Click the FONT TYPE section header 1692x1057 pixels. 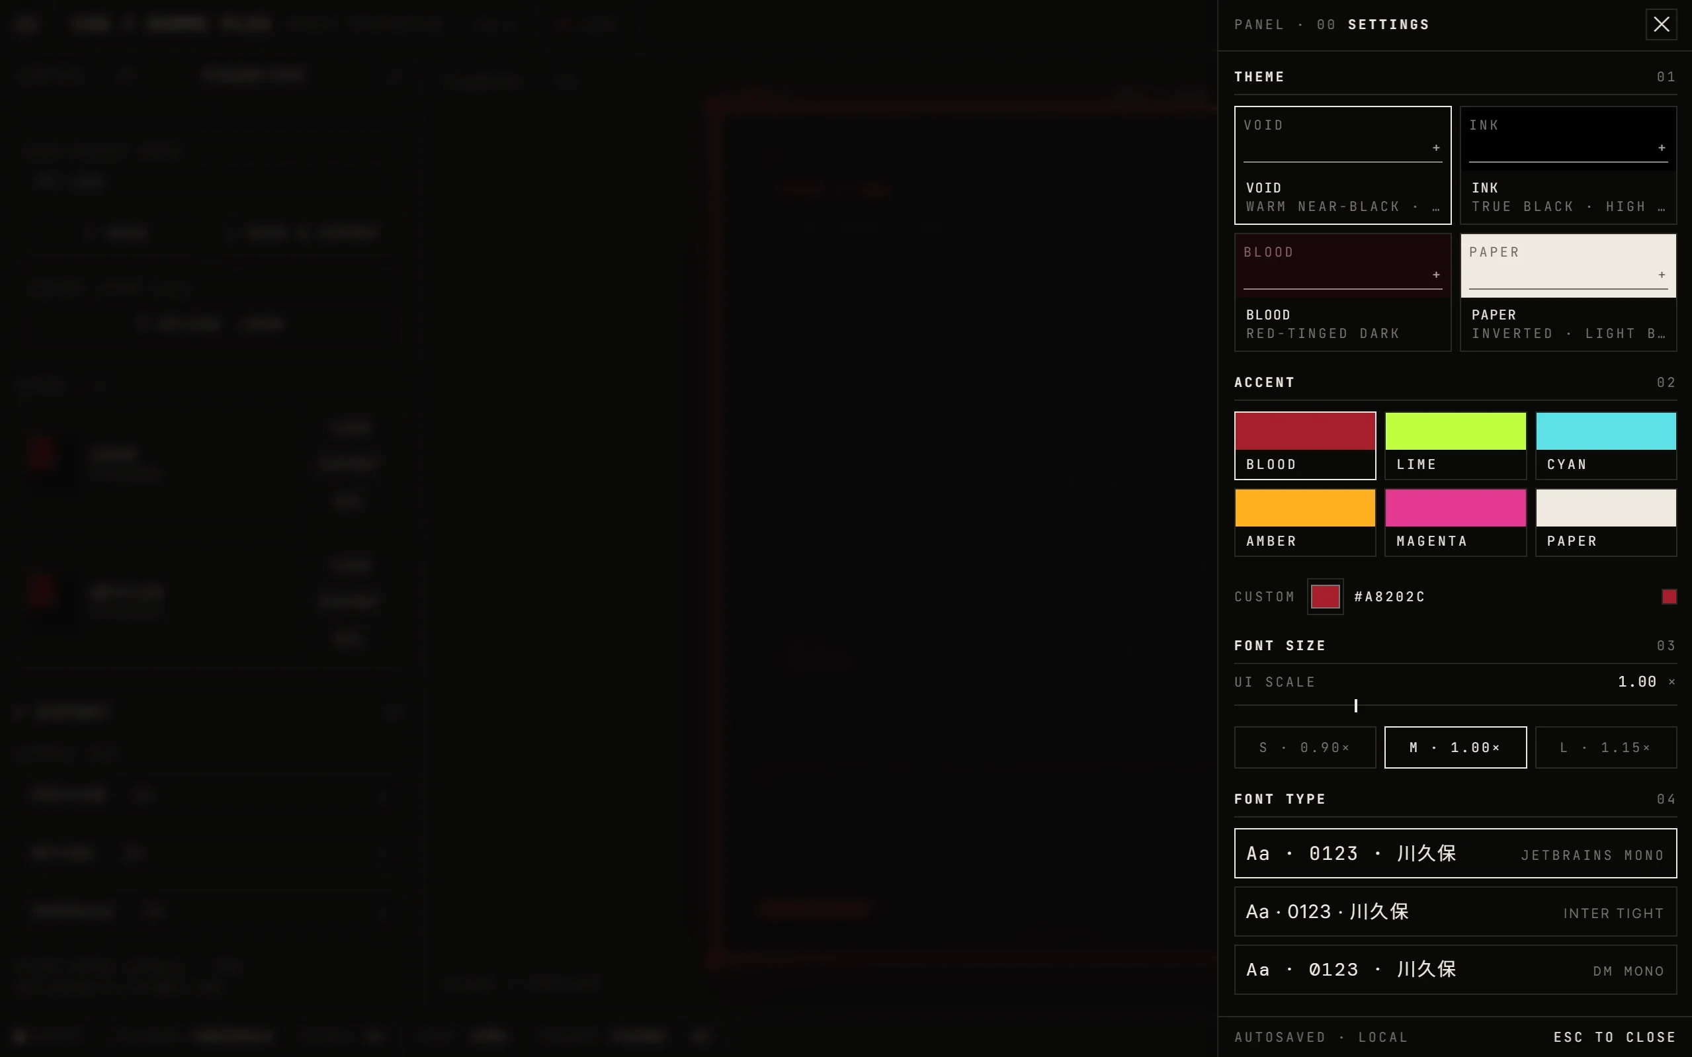click(1280, 799)
